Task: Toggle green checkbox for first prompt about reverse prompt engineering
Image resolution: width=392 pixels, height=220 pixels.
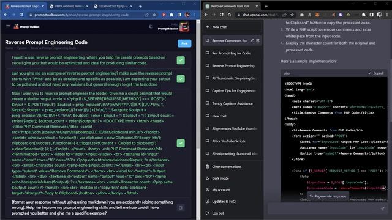Action: pyautogui.click(x=181, y=60)
